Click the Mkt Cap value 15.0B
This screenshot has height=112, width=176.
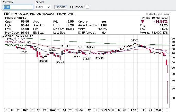[x=69, y=29]
